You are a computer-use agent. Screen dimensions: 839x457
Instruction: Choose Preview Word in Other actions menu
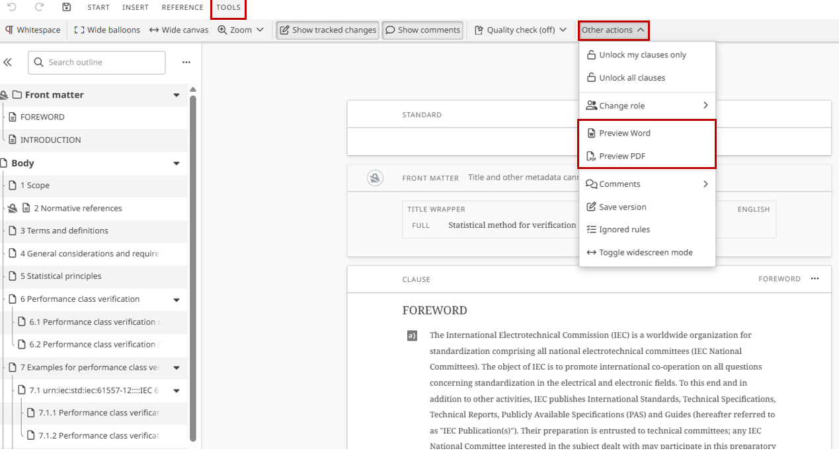(x=624, y=133)
